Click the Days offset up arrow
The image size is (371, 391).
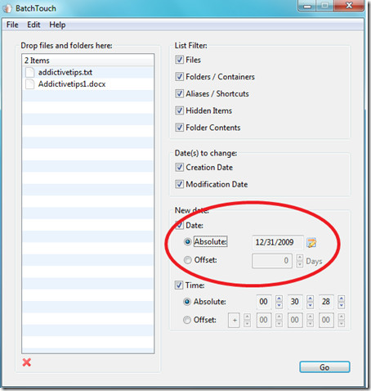(x=300, y=258)
